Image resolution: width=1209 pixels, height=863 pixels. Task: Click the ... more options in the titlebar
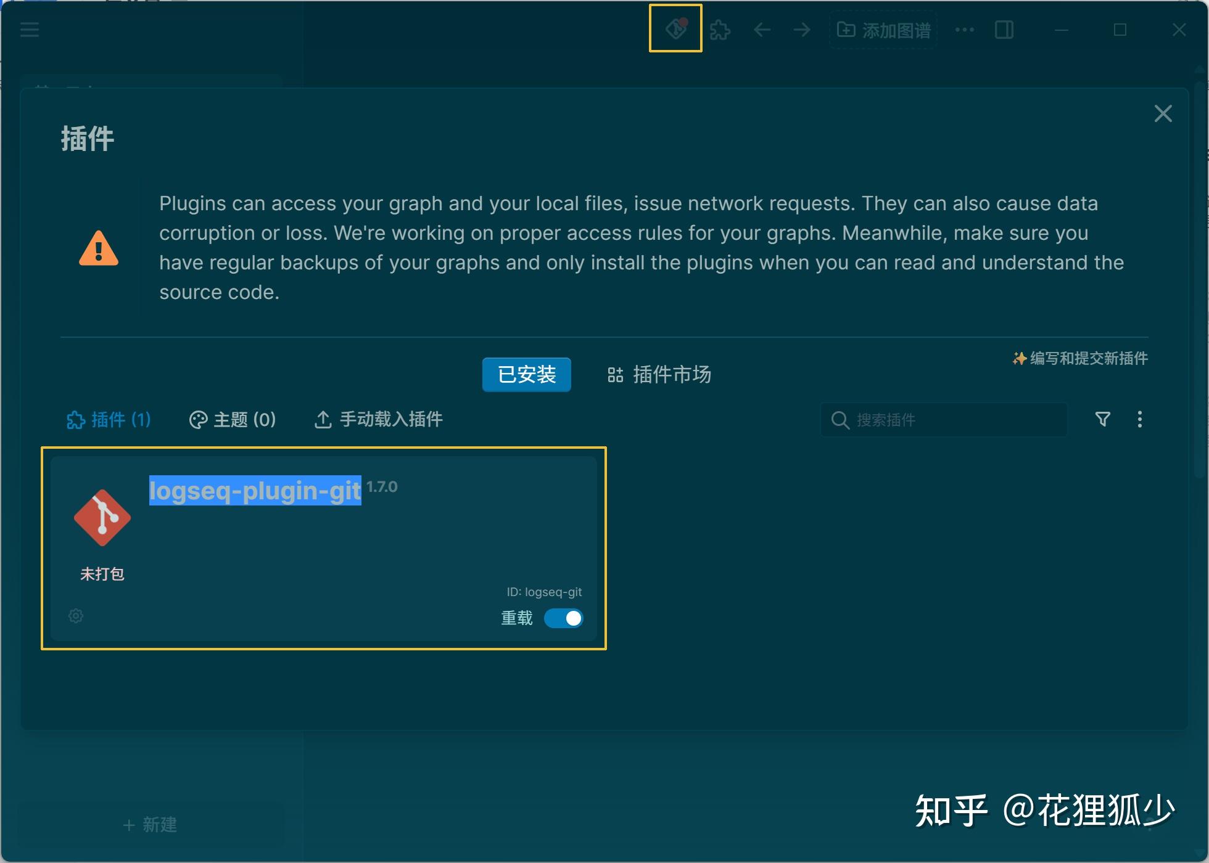(964, 29)
